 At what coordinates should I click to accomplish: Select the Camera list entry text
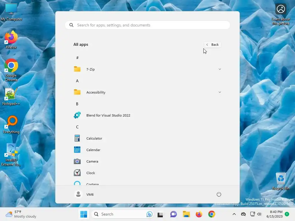click(x=92, y=161)
